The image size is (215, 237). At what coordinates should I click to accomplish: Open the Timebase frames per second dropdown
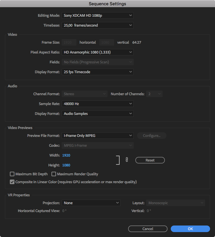pos(98,25)
